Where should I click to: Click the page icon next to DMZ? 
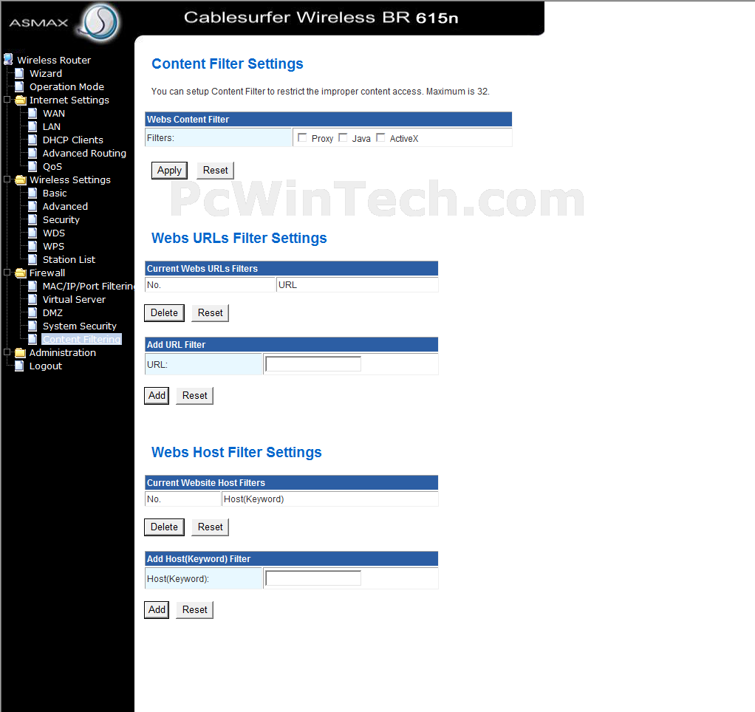tap(33, 313)
